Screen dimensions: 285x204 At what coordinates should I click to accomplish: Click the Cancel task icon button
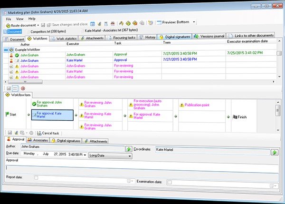click(x=39, y=133)
